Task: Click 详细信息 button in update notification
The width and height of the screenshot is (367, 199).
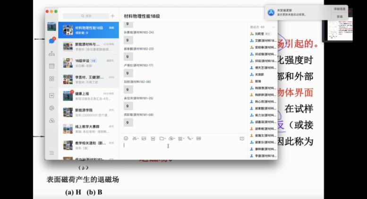Action: pyautogui.click(x=340, y=9)
